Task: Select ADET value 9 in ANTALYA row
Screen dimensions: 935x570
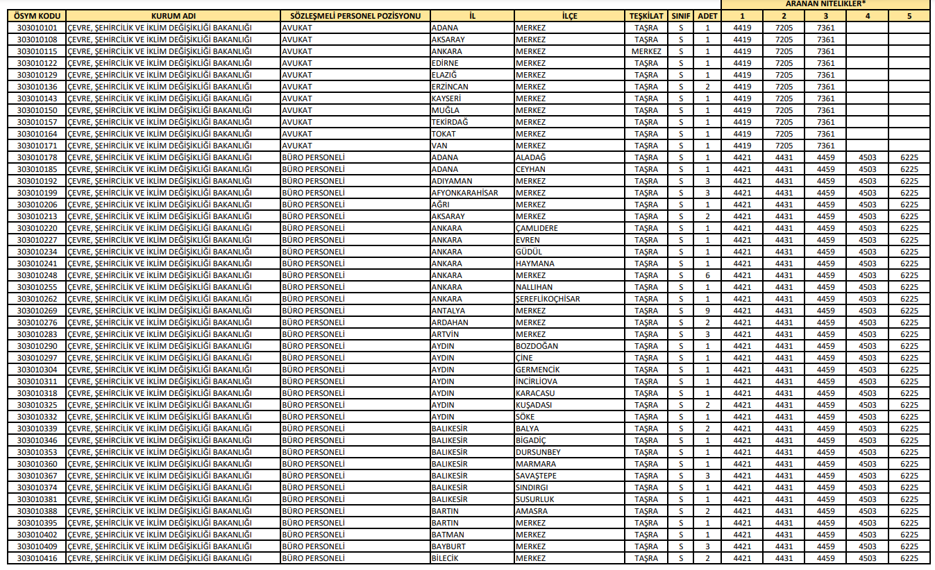Action: coord(707,311)
